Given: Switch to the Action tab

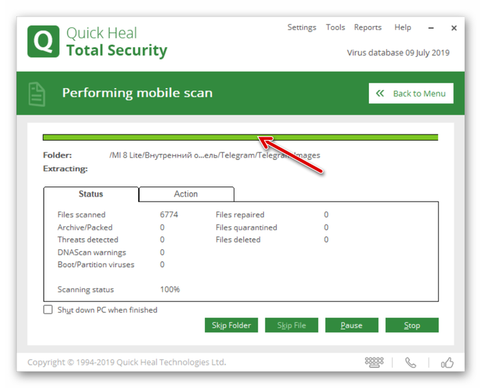Looking at the screenshot, I should 187,194.
